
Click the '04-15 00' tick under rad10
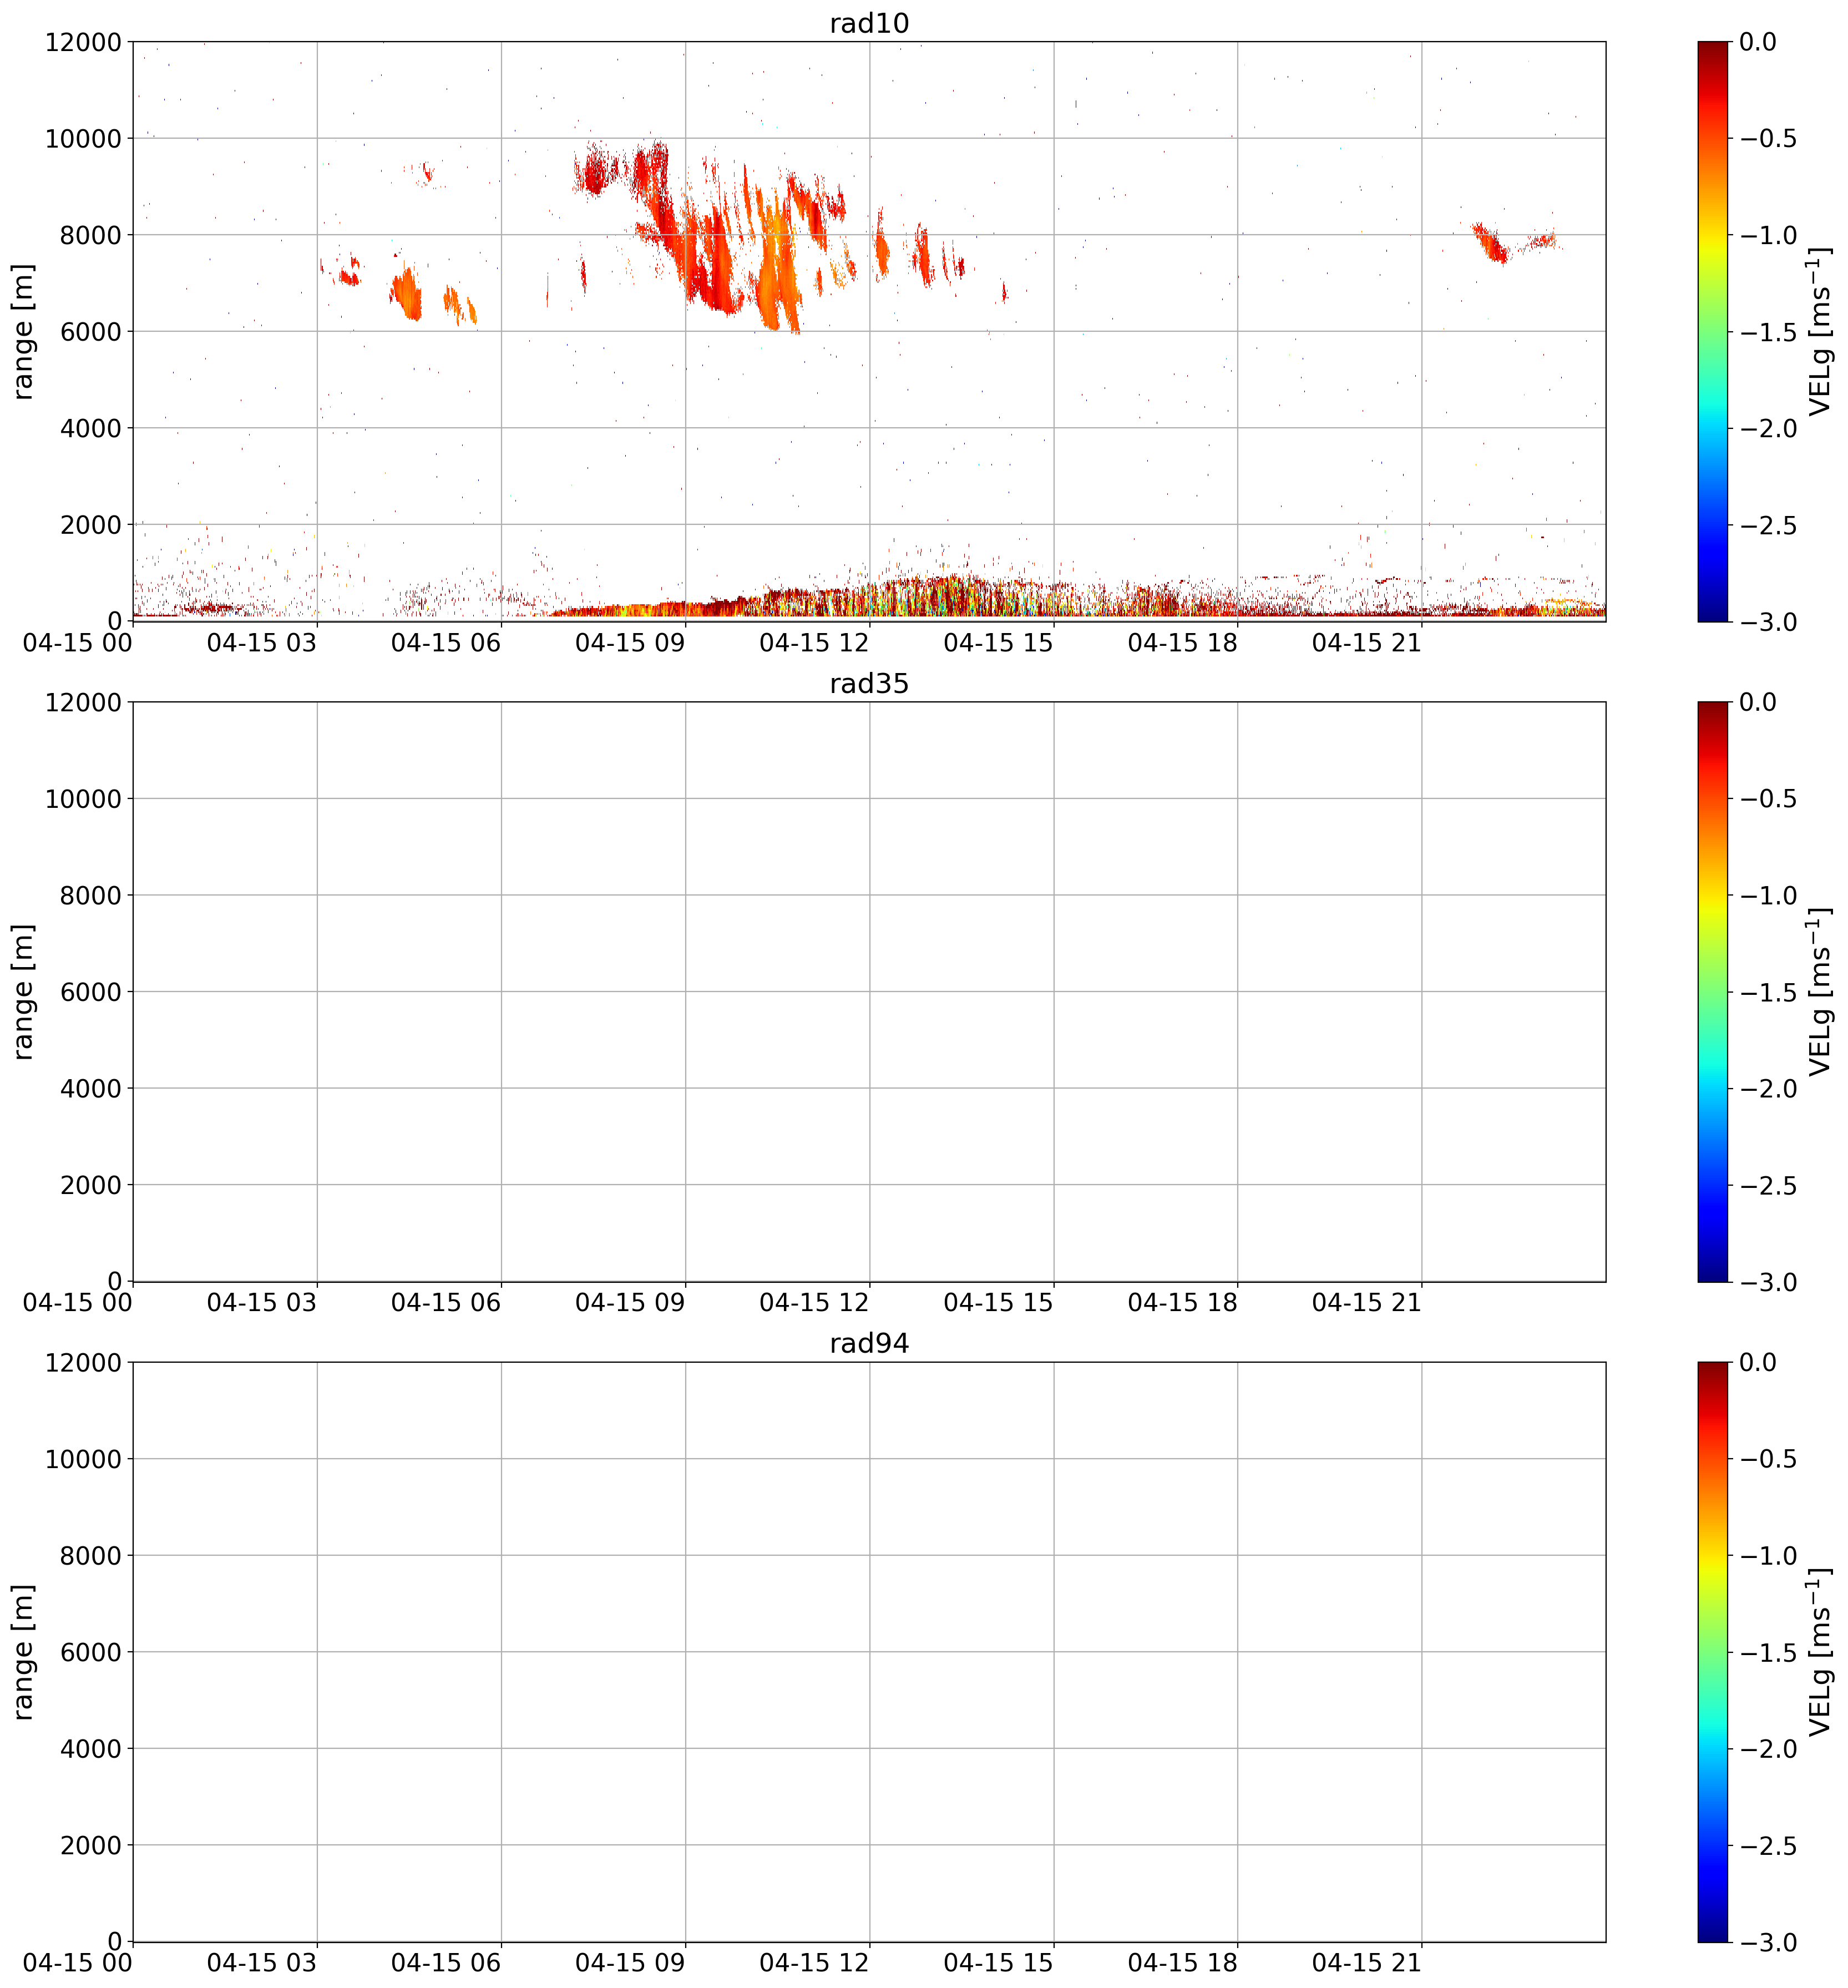pyautogui.click(x=78, y=643)
